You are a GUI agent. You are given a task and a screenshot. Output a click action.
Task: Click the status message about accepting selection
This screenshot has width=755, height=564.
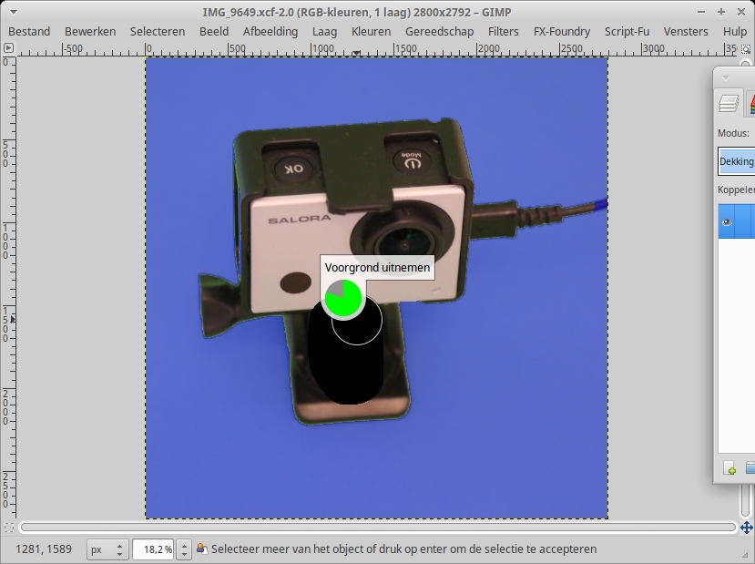404,549
